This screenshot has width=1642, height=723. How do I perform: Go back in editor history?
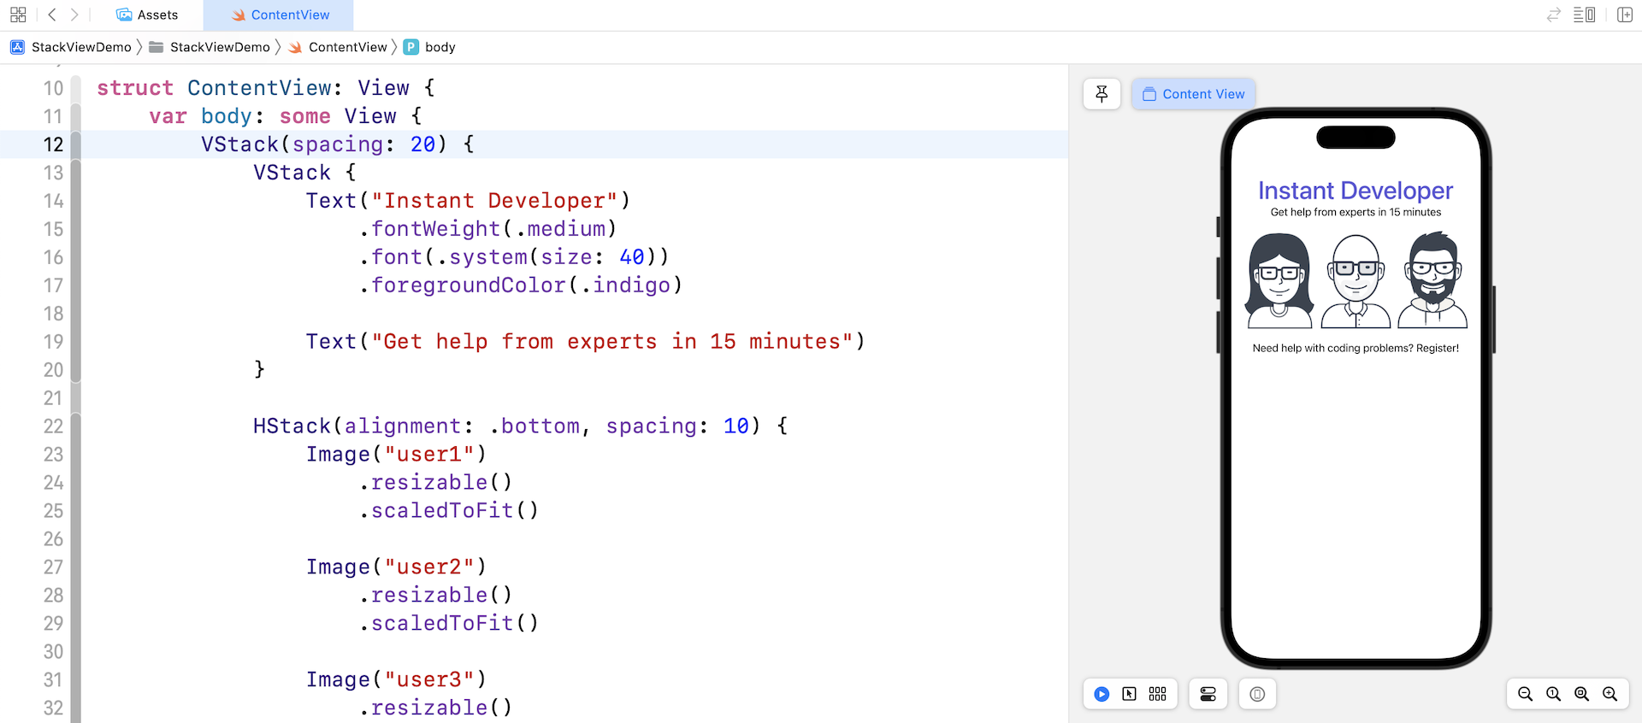pyautogui.click(x=52, y=15)
